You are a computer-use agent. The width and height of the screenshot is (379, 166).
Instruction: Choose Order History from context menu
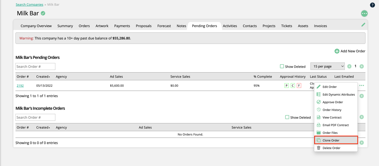(x=336, y=110)
